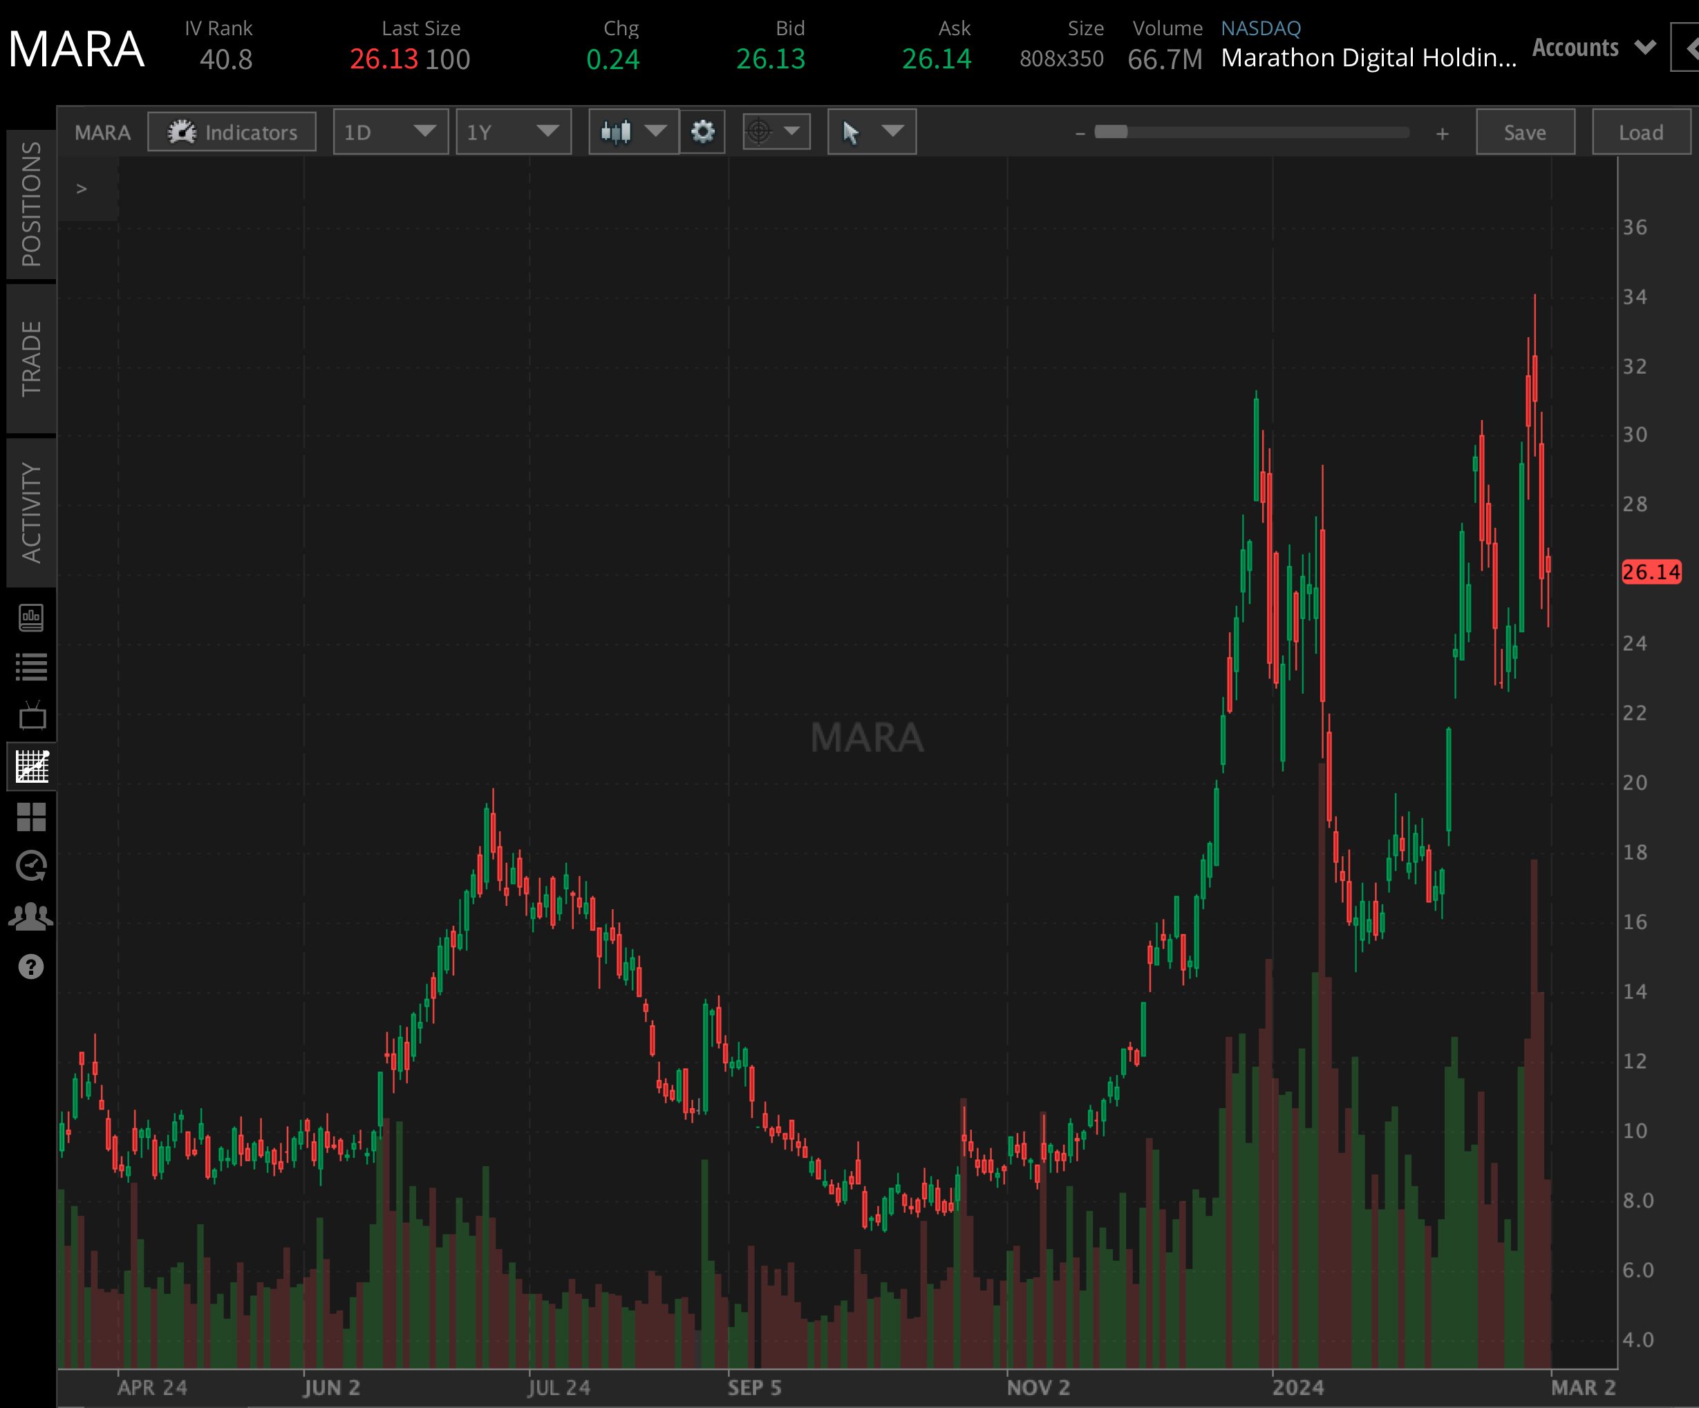Screen dimensions: 1699x1408
Task: Click the question mark help icon
Action: [x=30, y=967]
